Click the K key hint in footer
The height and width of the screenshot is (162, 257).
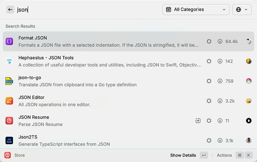pos(249,155)
